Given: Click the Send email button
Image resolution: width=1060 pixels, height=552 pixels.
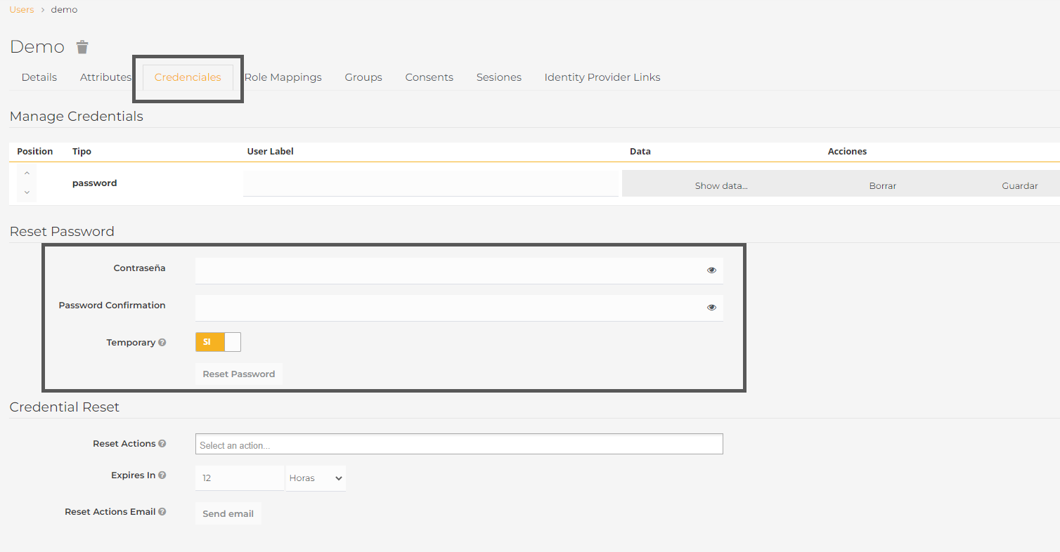Looking at the screenshot, I should [x=228, y=514].
